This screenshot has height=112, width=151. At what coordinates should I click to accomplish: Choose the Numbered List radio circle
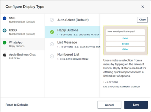52,56
